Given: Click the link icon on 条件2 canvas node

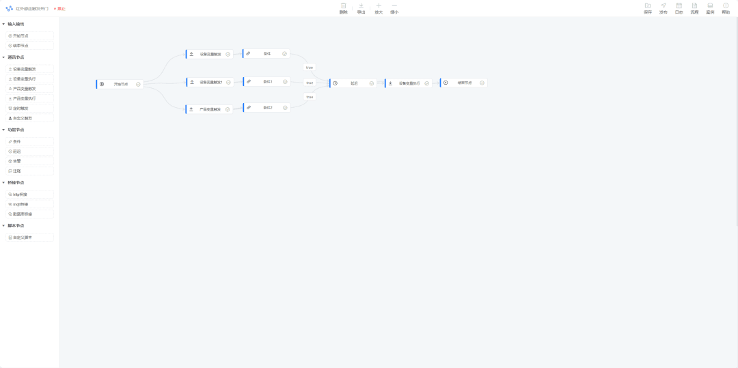Looking at the screenshot, I should (x=249, y=108).
